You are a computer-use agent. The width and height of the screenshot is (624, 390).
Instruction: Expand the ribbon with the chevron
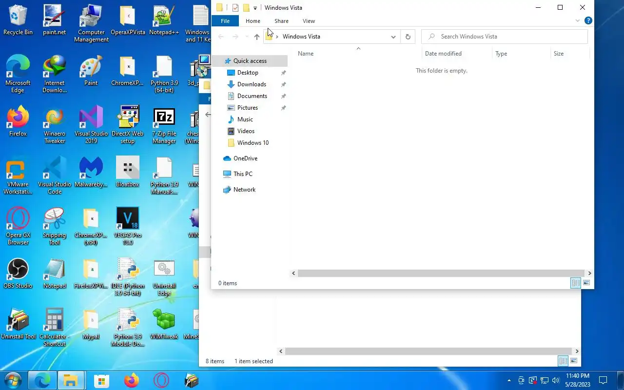578,21
